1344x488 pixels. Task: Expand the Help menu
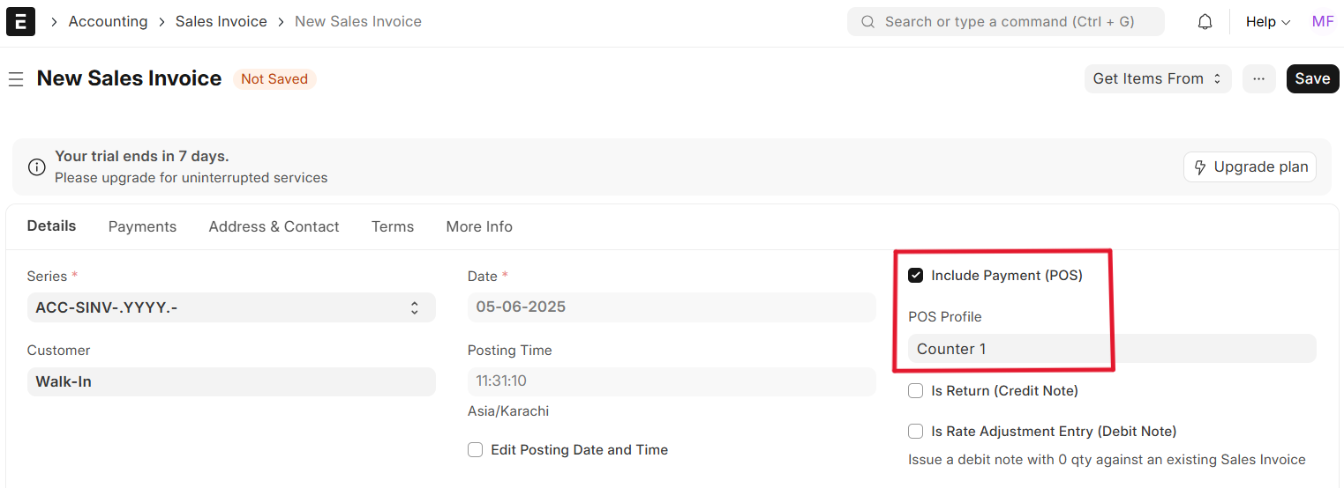pos(1267,22)
